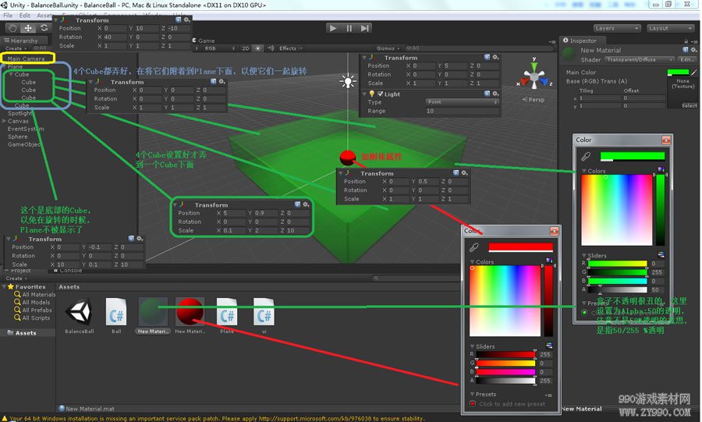Open help for New Material in Inspector
The height and width of the screenshot is (422, 702).
click(x=686, y=50)
